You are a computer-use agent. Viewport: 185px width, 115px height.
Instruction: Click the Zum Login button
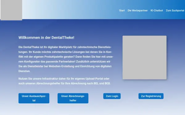[x=112, y=96]
